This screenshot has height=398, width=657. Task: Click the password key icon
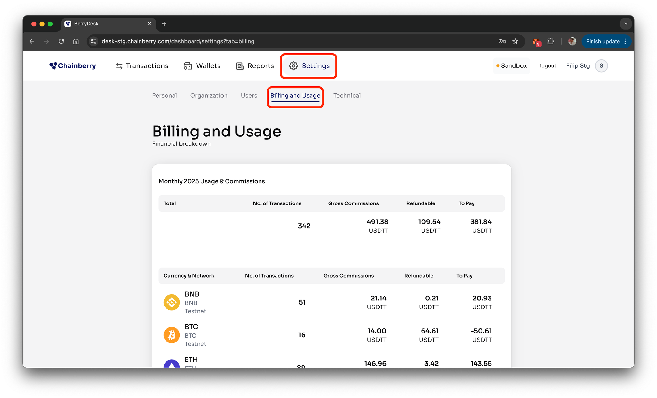point(502,41)
